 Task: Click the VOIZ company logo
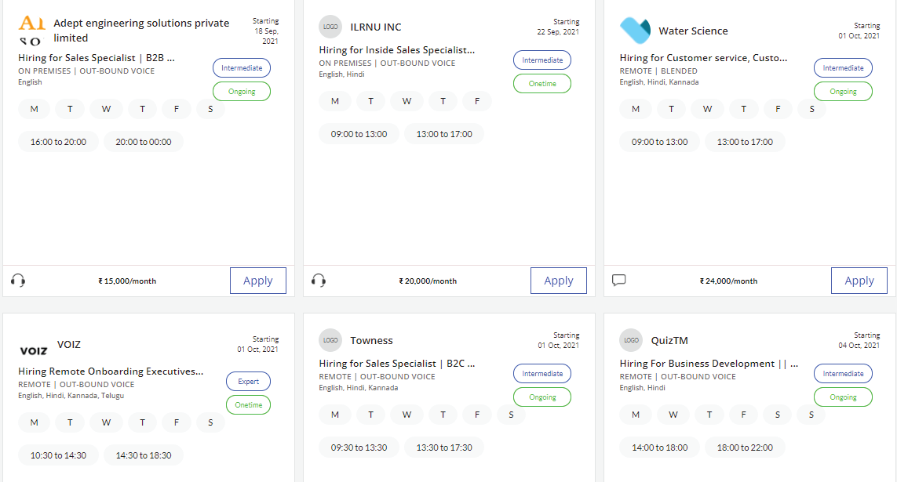pos(34,350)
